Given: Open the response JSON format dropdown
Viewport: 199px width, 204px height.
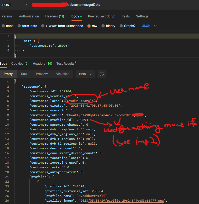Looking at the screenshot, I should tap(85, 74).
